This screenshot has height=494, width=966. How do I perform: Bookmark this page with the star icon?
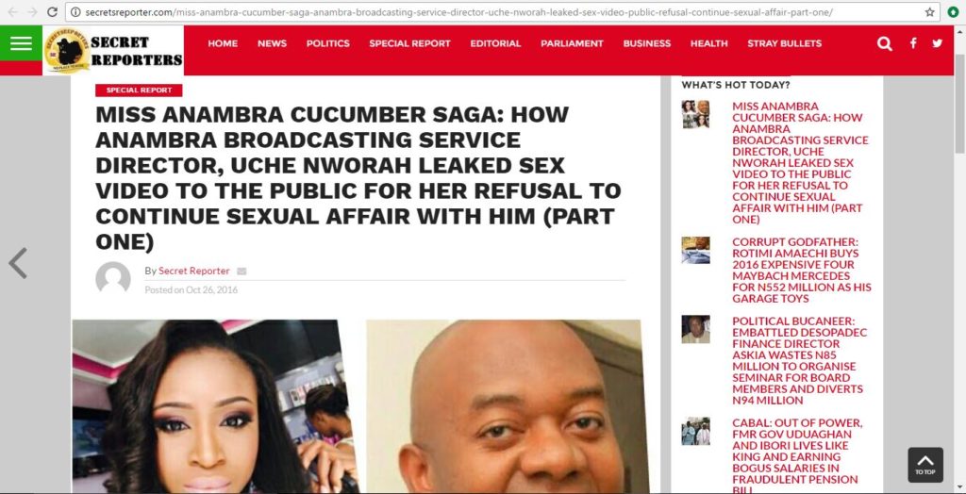tap(929, 12)
